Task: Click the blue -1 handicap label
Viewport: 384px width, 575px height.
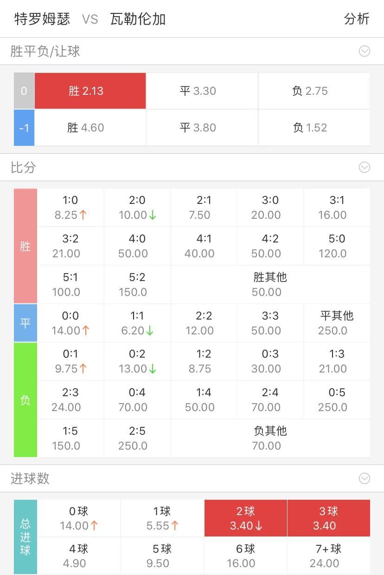Action: (x=24, y=128)
